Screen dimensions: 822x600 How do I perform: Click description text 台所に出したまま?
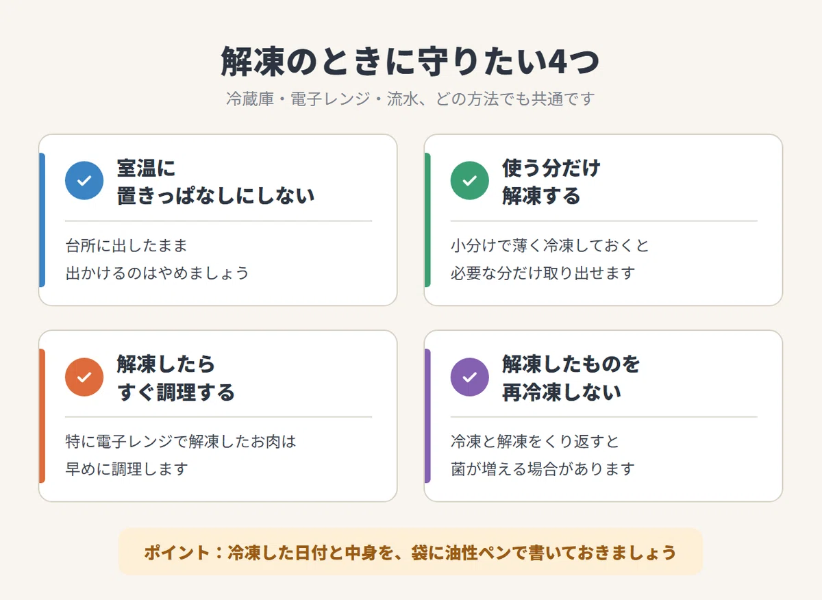[126, 245]
